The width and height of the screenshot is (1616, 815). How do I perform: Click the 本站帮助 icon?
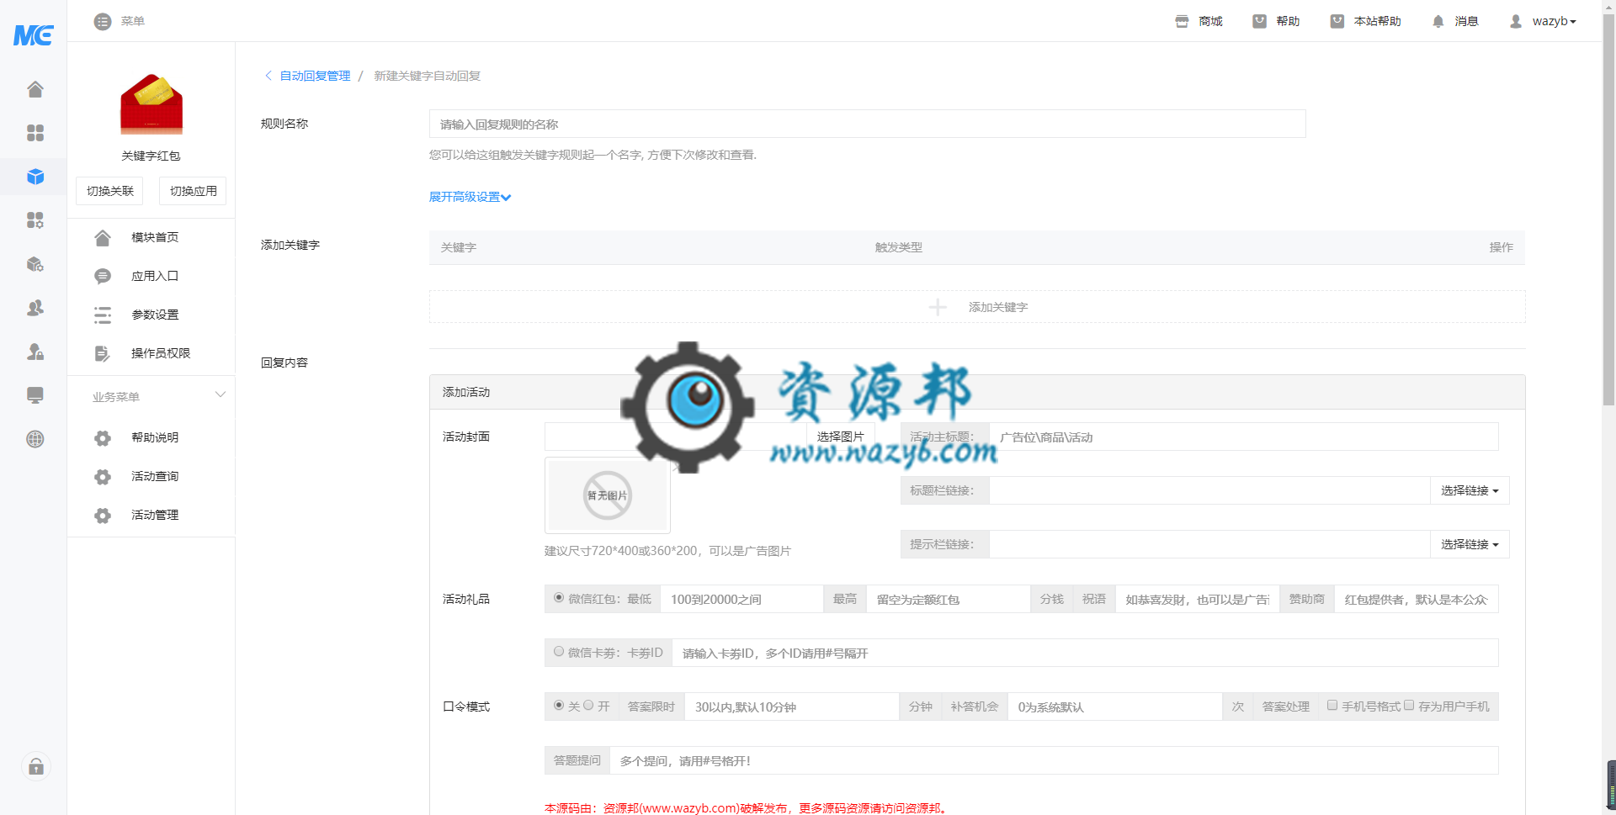[1337, 21]
